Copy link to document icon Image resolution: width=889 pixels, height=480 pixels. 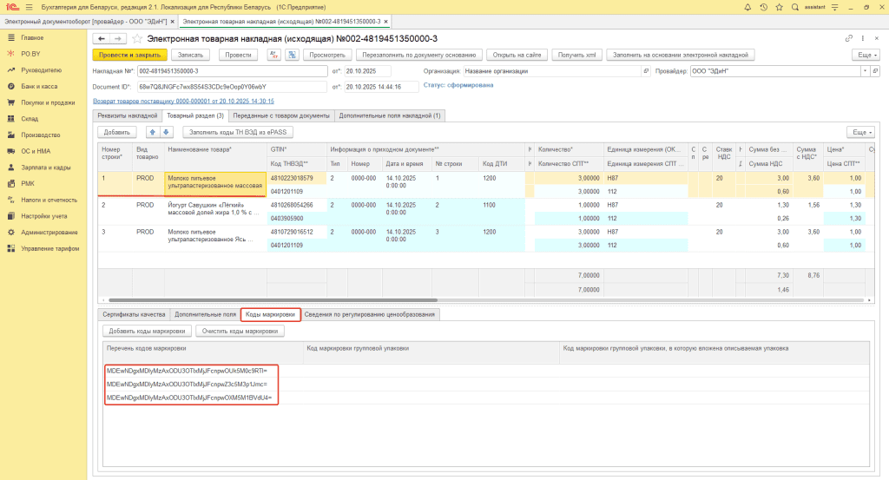(x=848, y=38)
